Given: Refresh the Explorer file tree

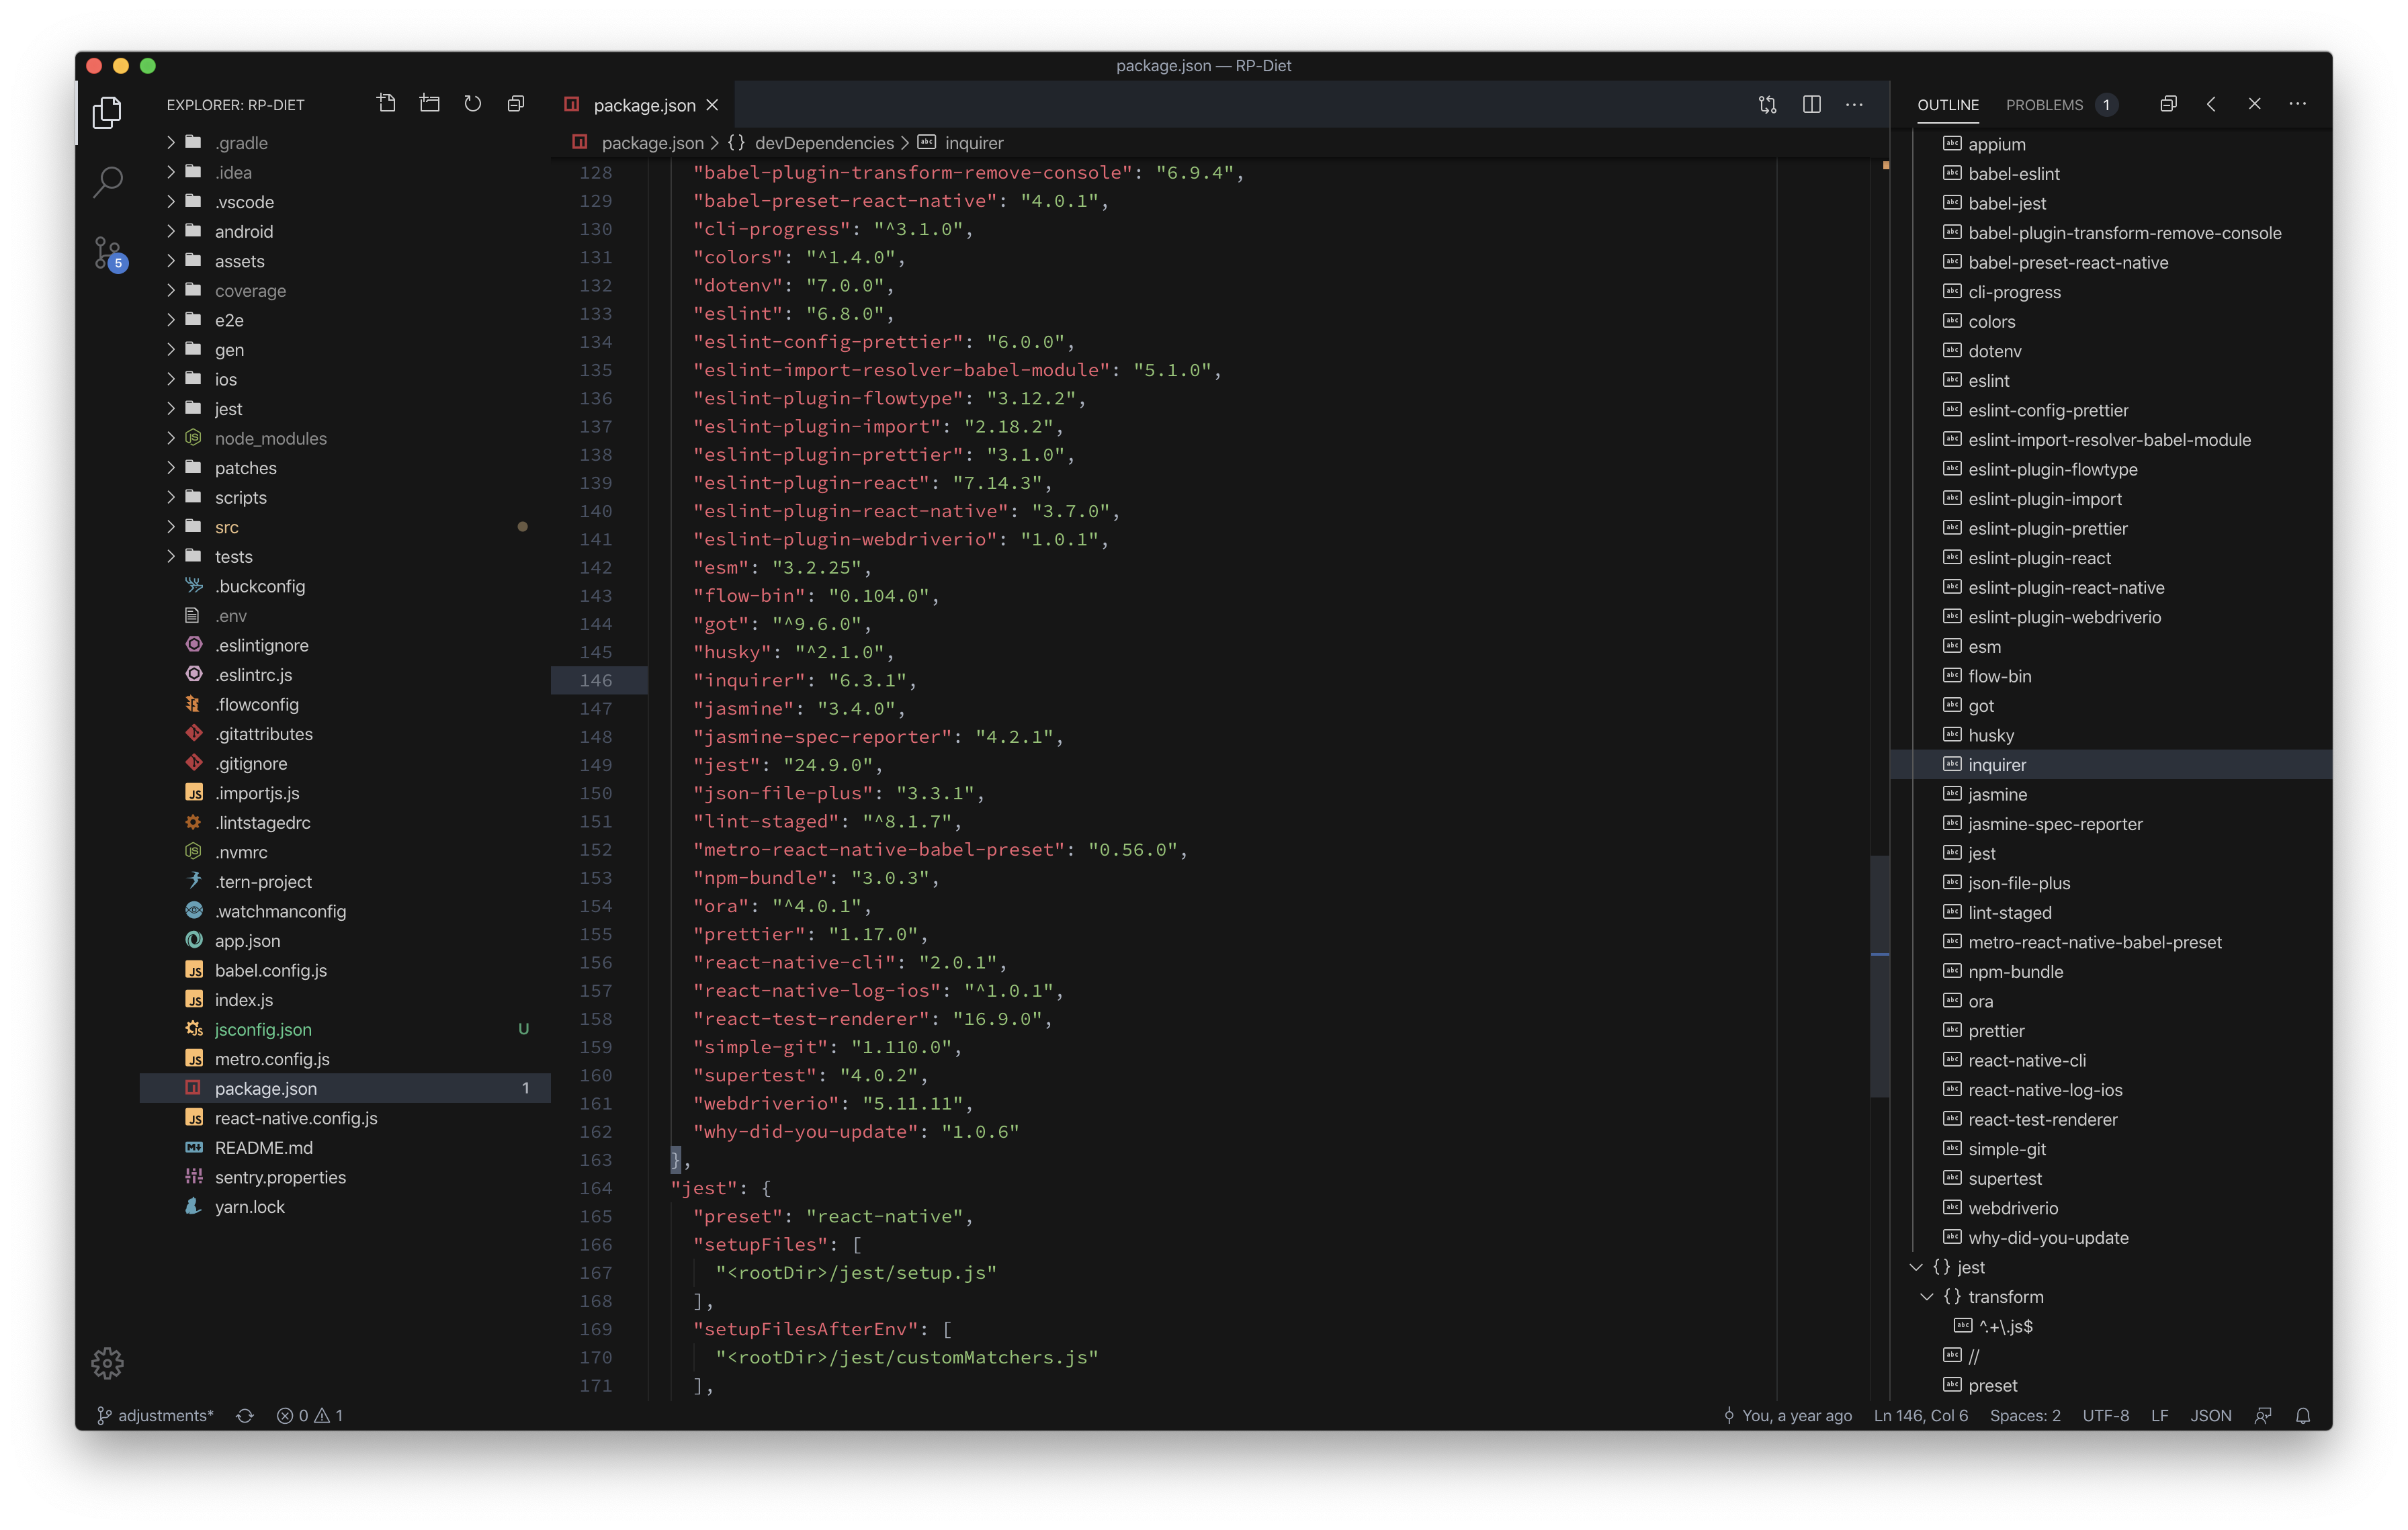Looking at the screenshot, I should (x=472, y=104).
